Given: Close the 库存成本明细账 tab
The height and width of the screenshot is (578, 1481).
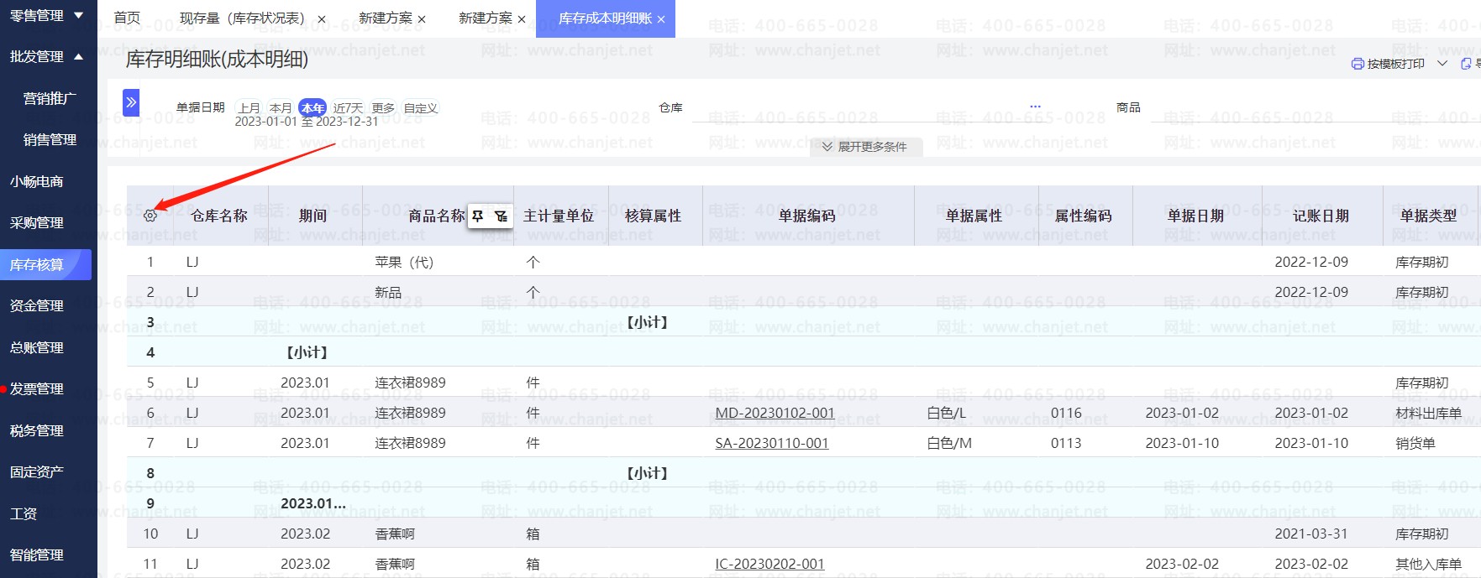Looking at the screenshot, I should [661, 18].
